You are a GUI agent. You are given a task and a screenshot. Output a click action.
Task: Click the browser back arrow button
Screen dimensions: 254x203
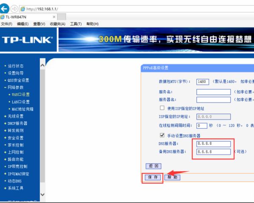click(x=5, y=8)
